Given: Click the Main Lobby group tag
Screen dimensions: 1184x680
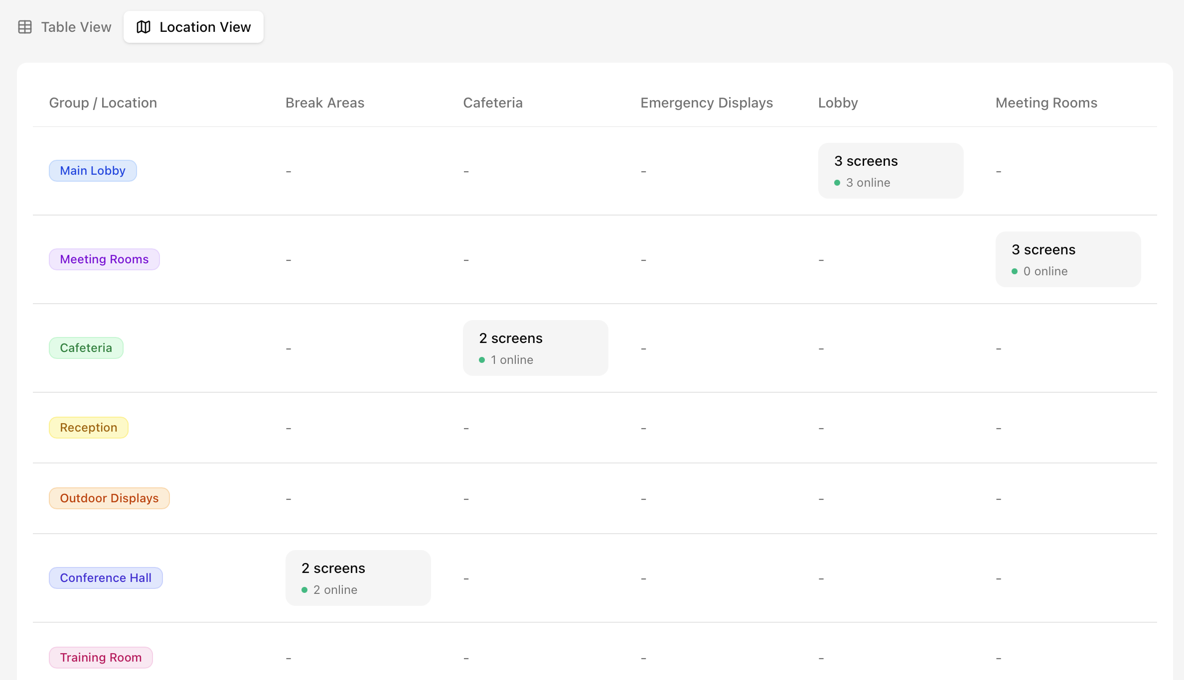Looking at the screenshot, I should click(x=93, y=171).
